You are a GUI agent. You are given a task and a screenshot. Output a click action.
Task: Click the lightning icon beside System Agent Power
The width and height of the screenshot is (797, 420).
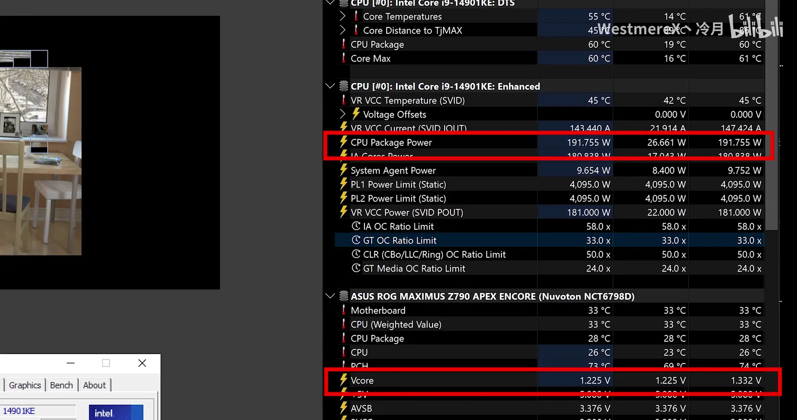(x=343, y=170)
